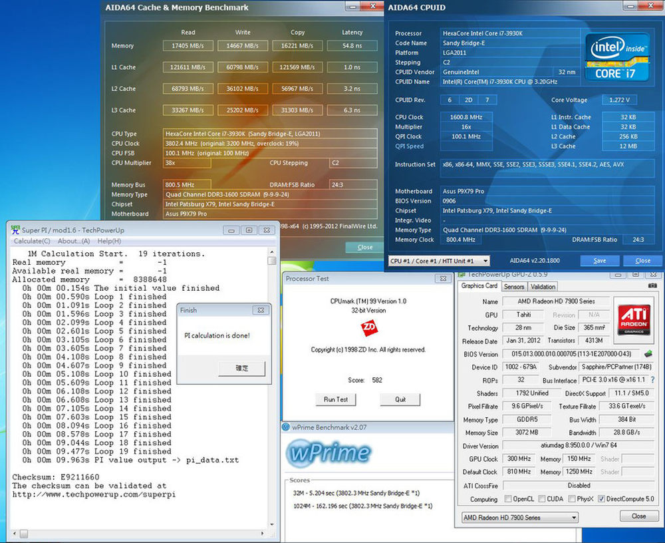Click the Motherboard Asus P9X79 Pro field in CPUID

click(x=547, y=192)
